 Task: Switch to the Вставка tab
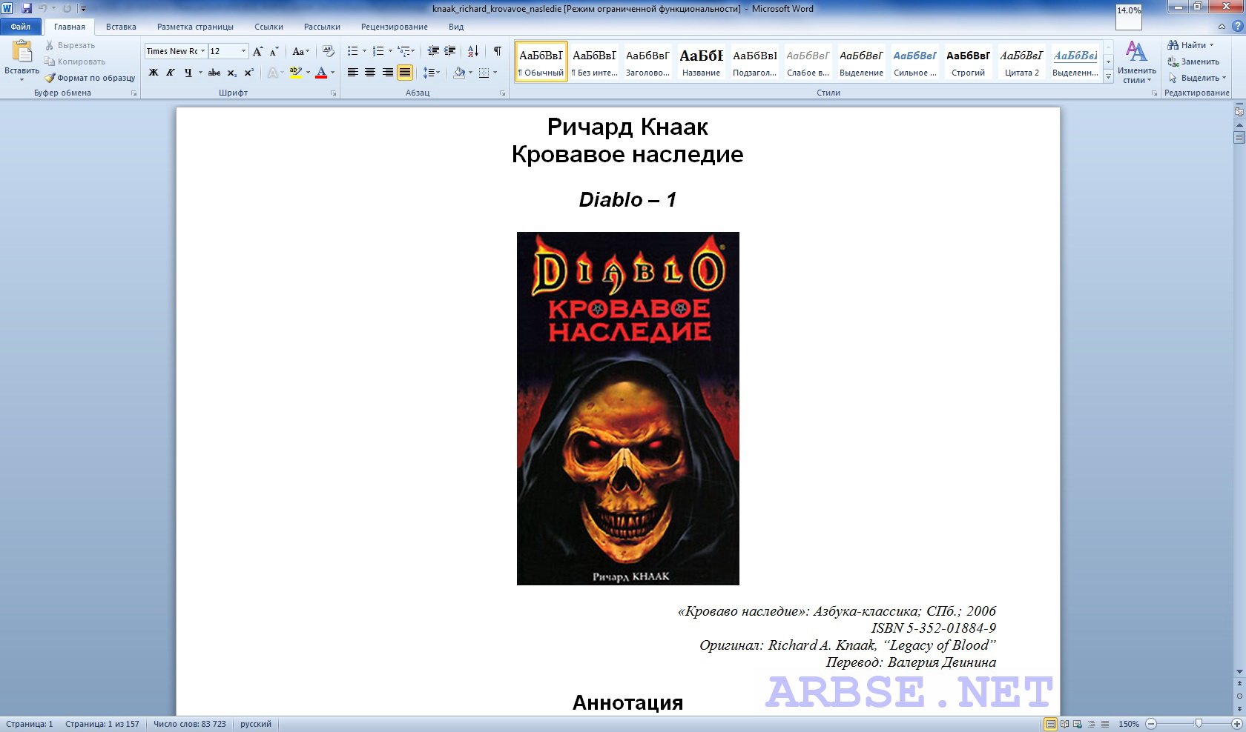pos(121,27)
